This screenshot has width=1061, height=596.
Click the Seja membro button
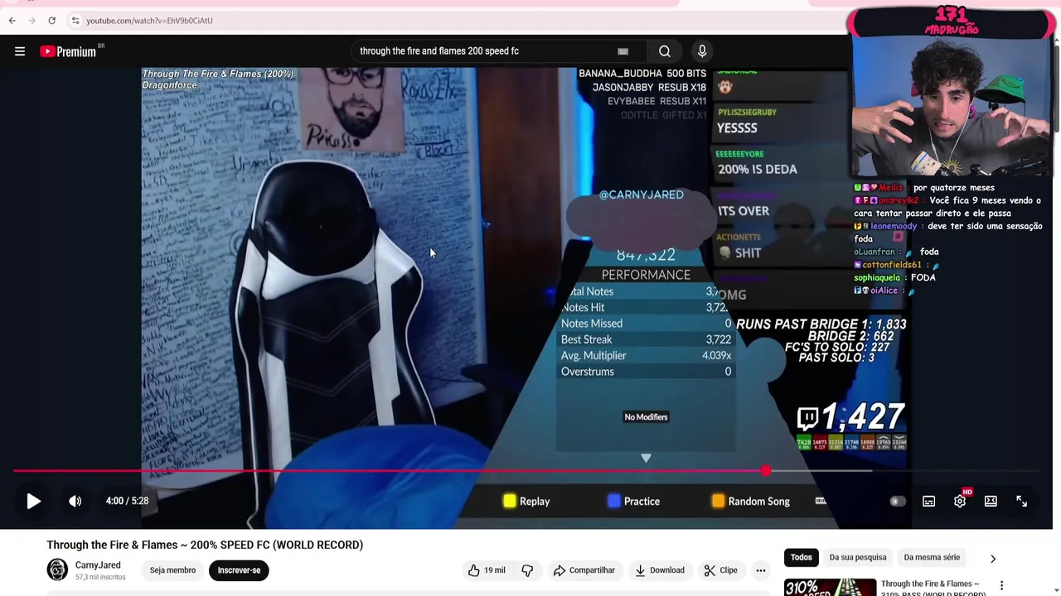[x=173, y=570]
